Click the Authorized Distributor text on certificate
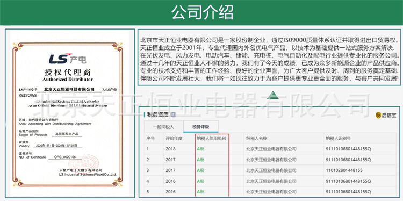Image resolution: width=403 pixels, height=201 pixels. tap(68, 79)
